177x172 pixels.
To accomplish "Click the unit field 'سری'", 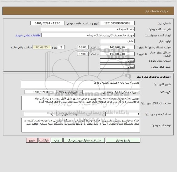I will coord(40,114).
